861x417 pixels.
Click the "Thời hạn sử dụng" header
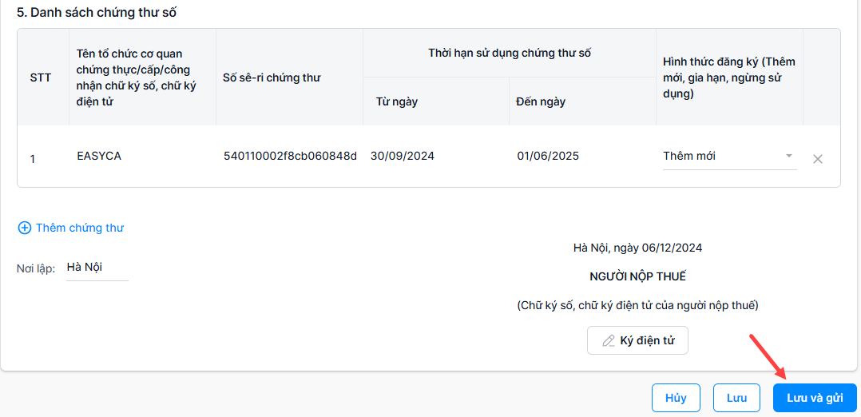pyautogui.click(x=509, y=54)
